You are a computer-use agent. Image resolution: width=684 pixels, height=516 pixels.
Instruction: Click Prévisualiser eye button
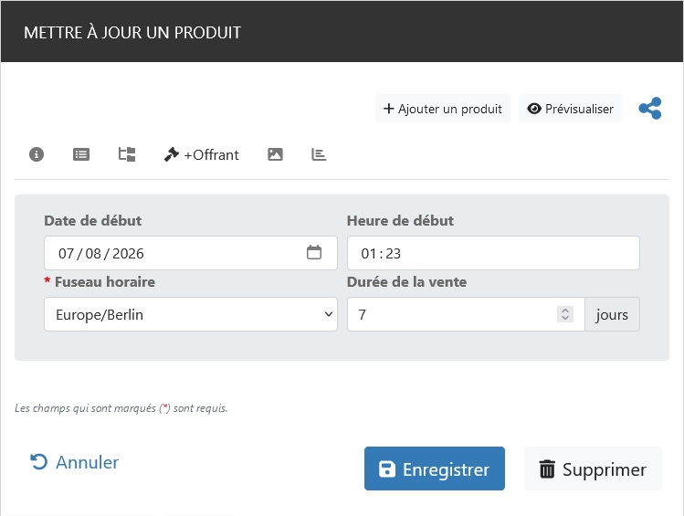point(570,109)
